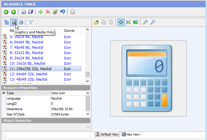Click the Owner column header
Image resolution: width=207 pixels, height=140 pixels.
click(x=72, y=30)
